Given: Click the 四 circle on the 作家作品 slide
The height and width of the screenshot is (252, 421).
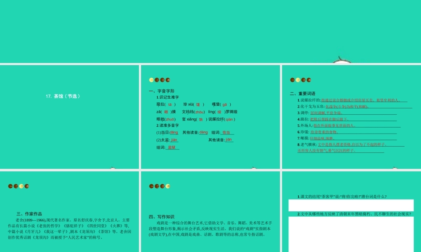Looking at the screenshot, I should pos(27,186).
